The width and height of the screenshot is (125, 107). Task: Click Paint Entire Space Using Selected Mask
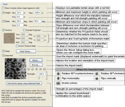24,83
